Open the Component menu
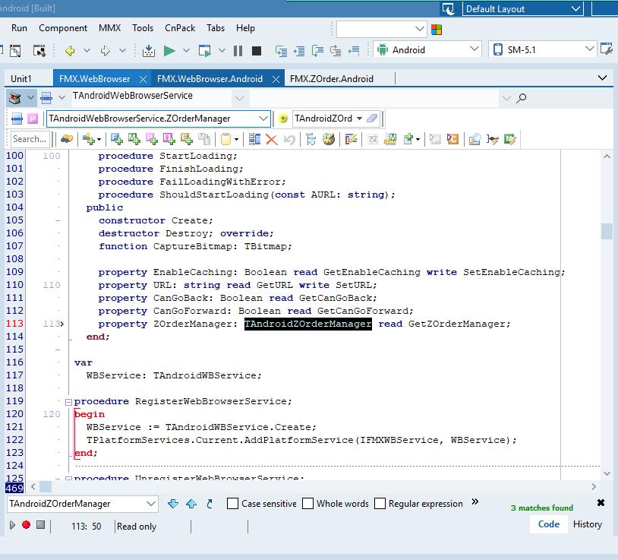618x560 pixels. (x=63, y=28)
